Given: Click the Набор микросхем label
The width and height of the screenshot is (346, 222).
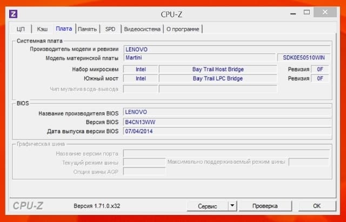Looking at the screenshot, I should coord(95,70).
